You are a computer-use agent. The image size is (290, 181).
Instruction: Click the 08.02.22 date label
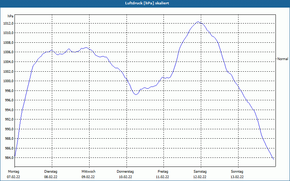(51, 177)
